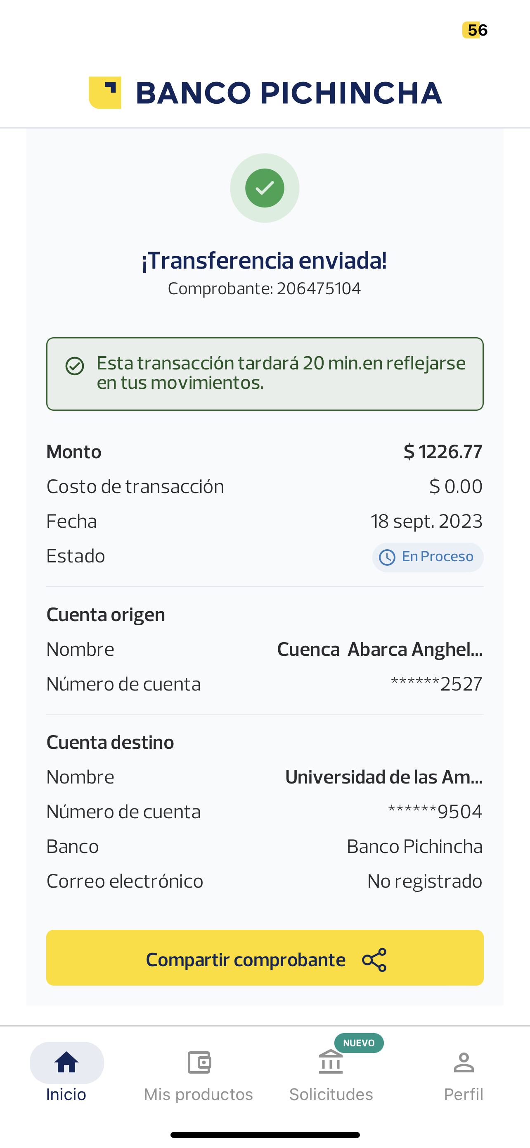Tap the battery indicator showing 56
The width and height of the screenshot is (530, 1148).
(x=475, y=30)
